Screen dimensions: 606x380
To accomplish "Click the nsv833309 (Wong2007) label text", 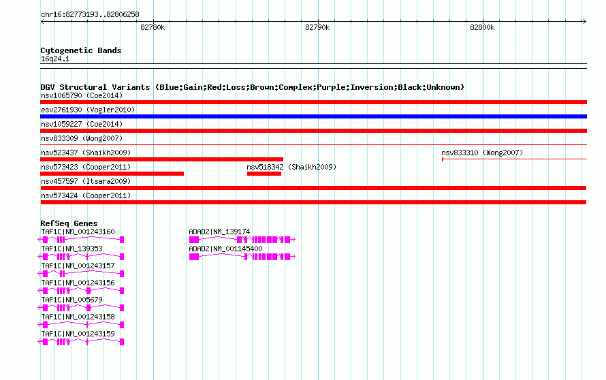I will [82, 138].
